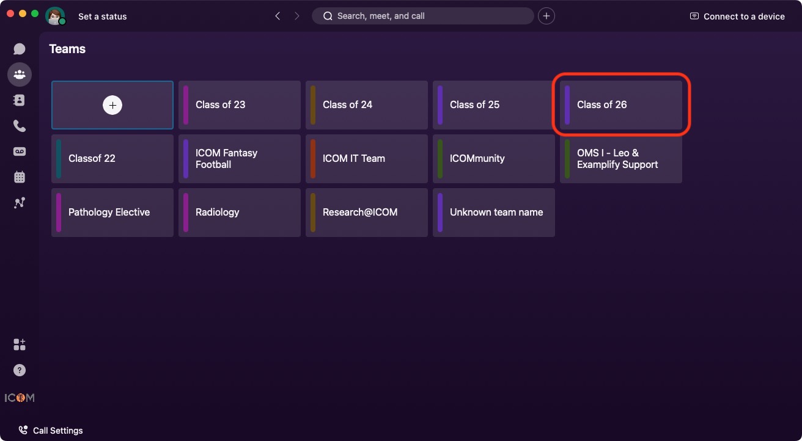Open the Calling phone icon

[20, 126]
